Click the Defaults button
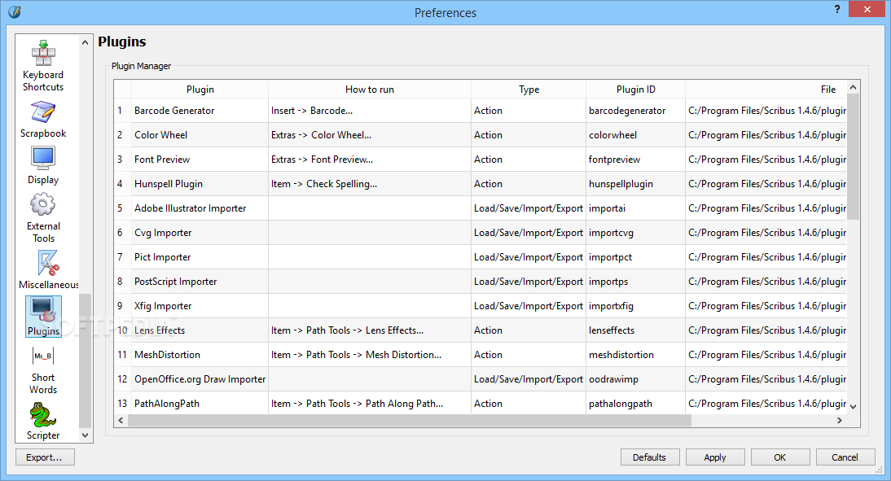This screenshot has height=481, width=891. [649, 457]
